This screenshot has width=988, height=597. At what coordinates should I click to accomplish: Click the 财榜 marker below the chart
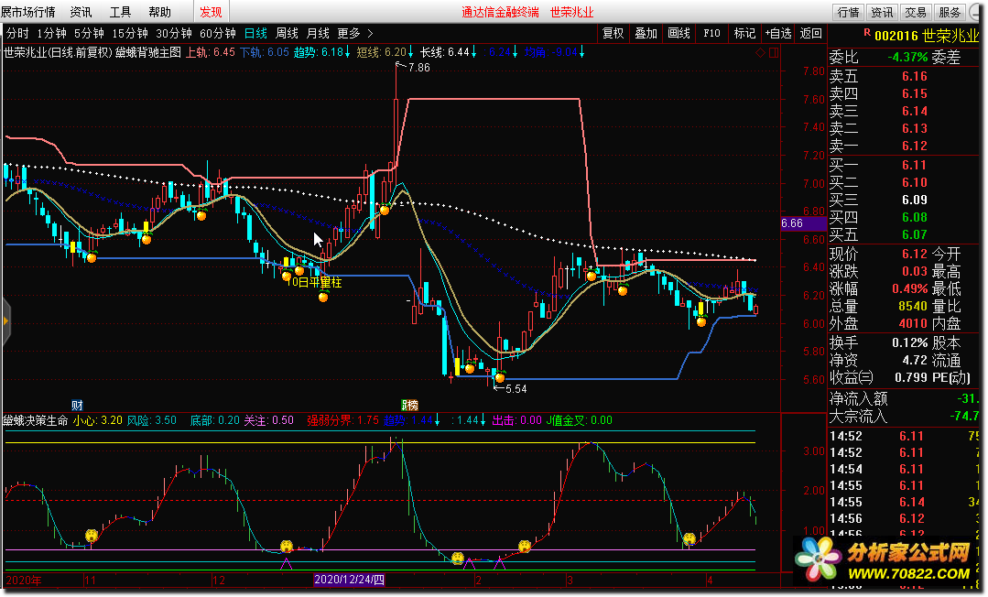click(409, 406)
